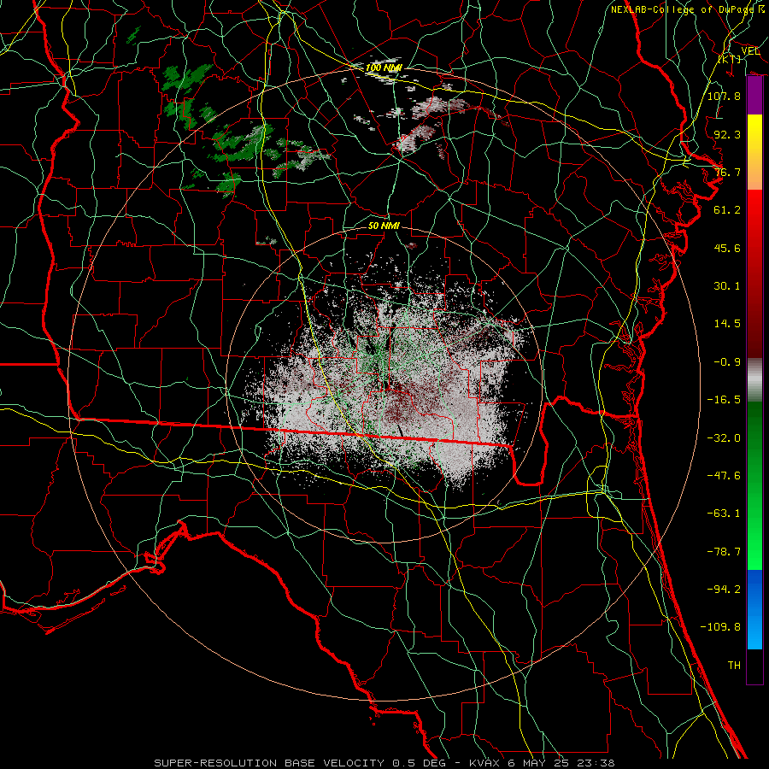Click the -78.7 legend value

coord(724,552)
